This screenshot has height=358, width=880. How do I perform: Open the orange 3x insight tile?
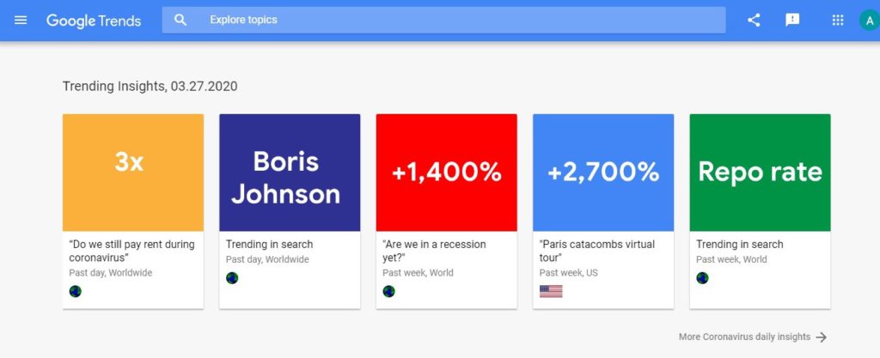tap(133, 173)
